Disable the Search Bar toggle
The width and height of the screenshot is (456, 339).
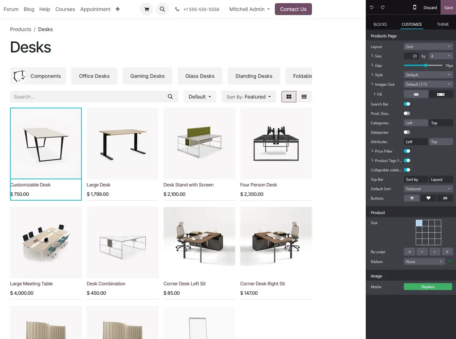coord(407,104)
